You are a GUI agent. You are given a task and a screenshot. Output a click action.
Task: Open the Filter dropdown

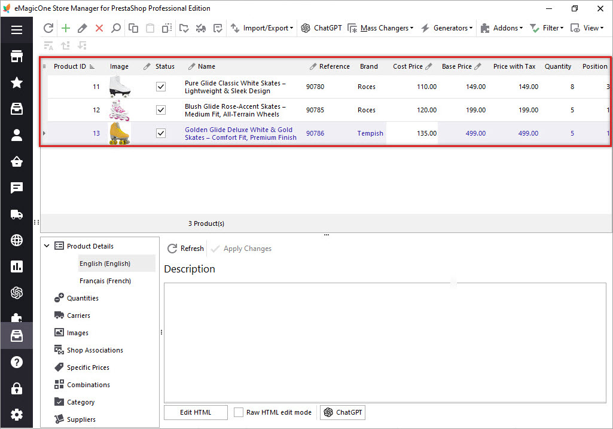547,28
